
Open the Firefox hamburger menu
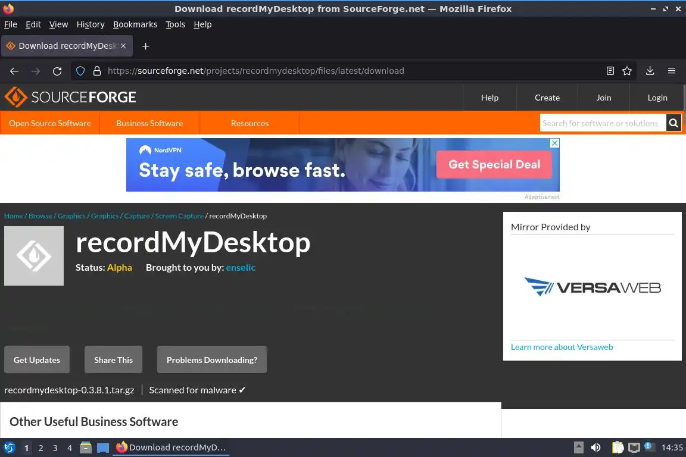coord(672,71)
